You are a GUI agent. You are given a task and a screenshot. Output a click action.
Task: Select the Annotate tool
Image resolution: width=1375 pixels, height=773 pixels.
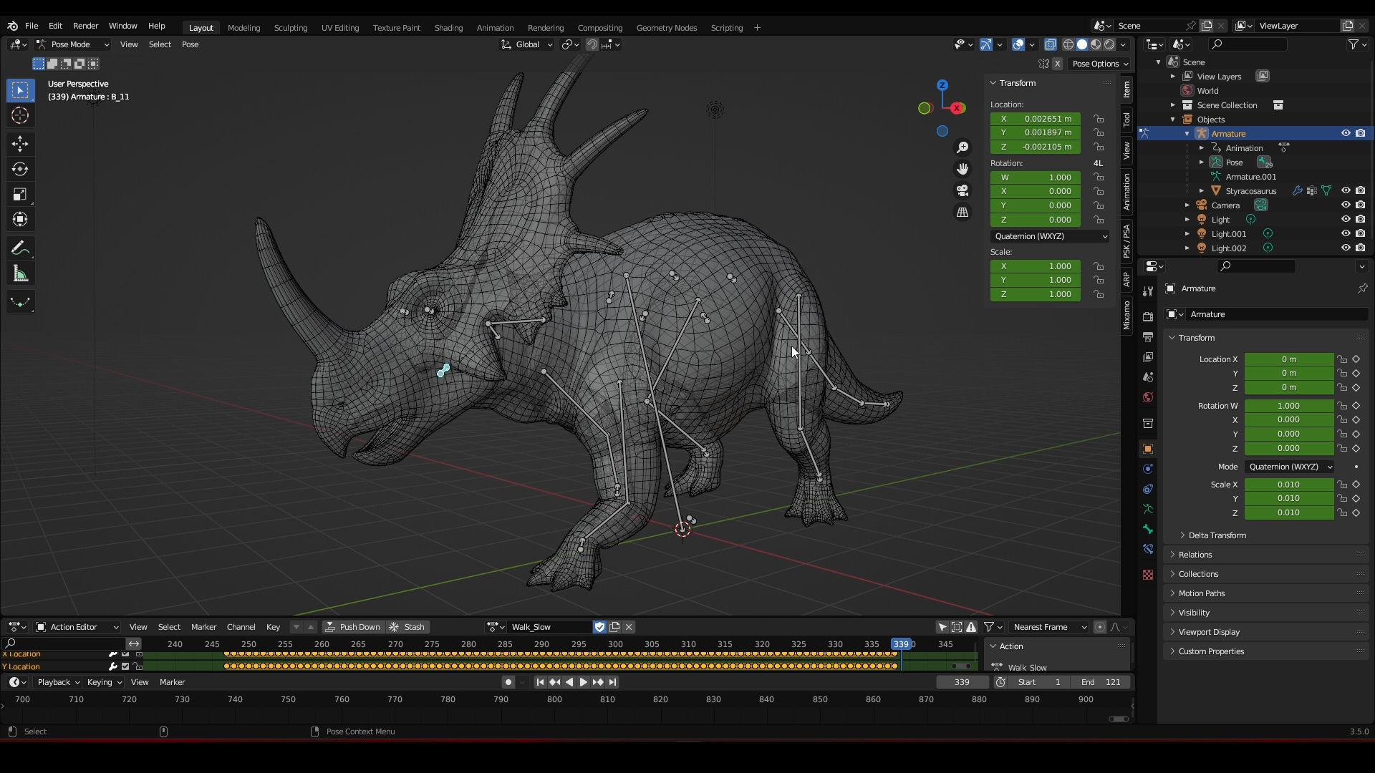point(20,248)
